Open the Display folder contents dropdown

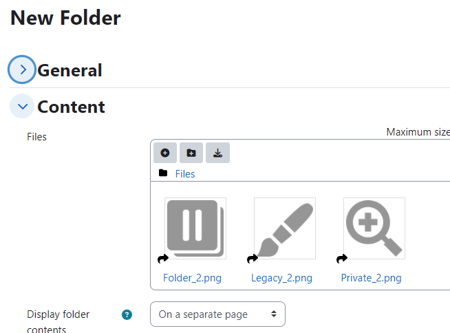tap(217, 314)
